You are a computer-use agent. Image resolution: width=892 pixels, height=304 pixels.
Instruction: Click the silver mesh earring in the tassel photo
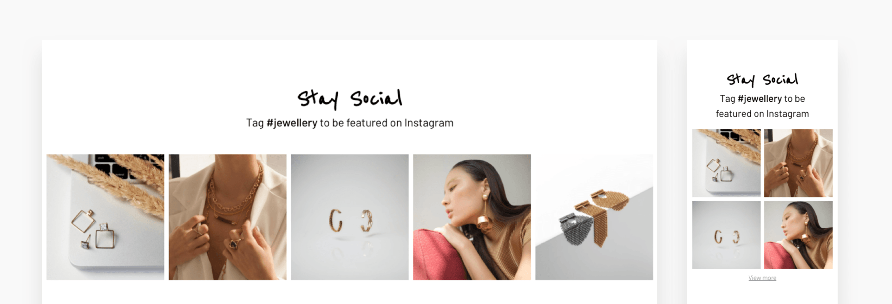point(576,230)
